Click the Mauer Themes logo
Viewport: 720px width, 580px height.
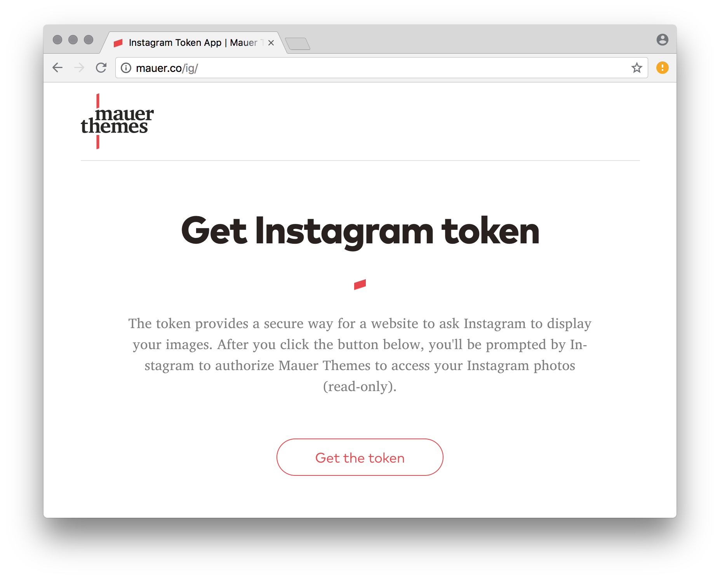coord(117,121)
